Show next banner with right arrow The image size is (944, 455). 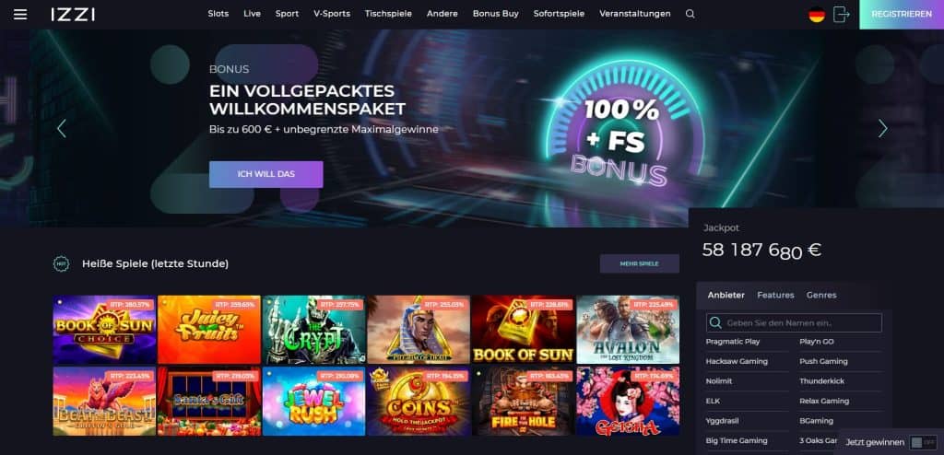(x=882, y=128)
